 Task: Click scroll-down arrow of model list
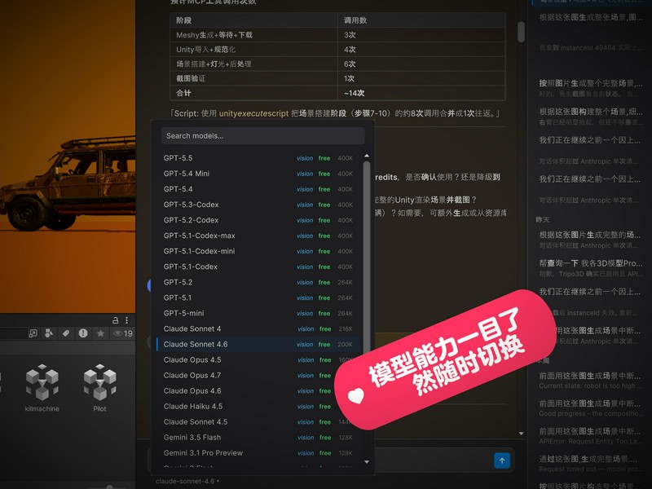[367, 461]
